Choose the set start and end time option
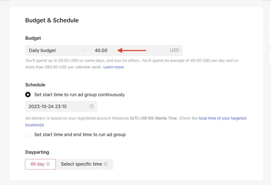The width and height of the screenshot is (271, 185). click(28, 135)
